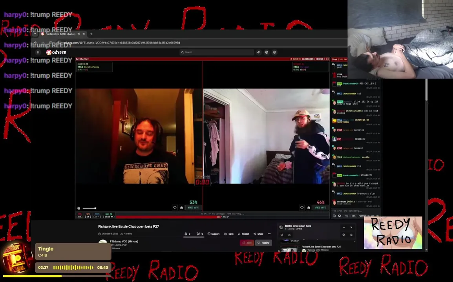
Task: Open the FTLdump VOD (Mirrors) channel link
Action: pyautogui.click(x=124, y=241)
